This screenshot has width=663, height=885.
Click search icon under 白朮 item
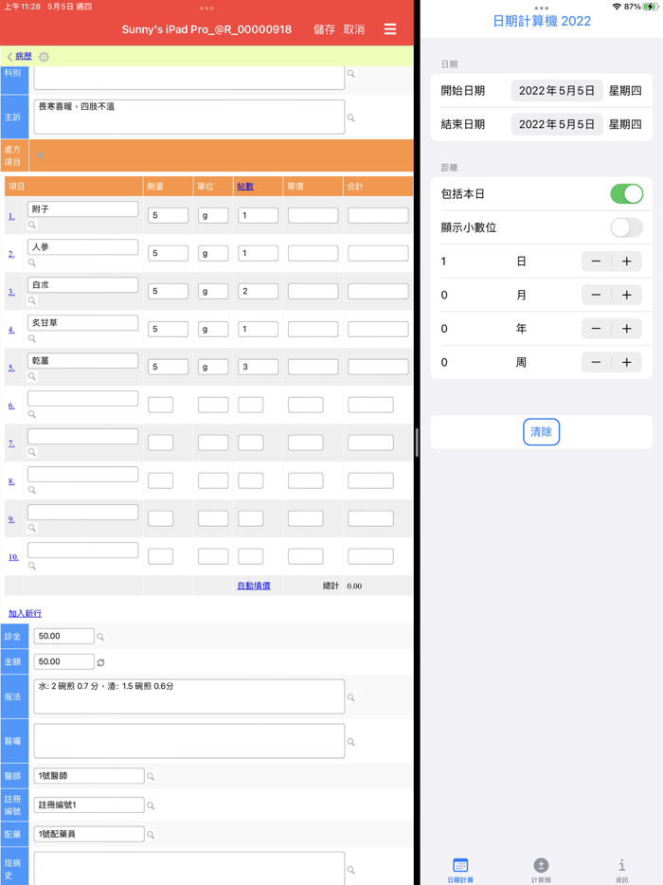coord(32,300)
